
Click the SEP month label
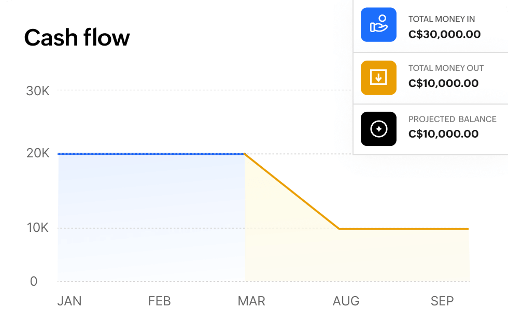tap(442, 301)
